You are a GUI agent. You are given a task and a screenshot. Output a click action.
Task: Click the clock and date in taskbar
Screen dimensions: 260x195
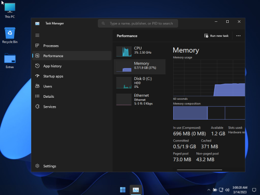[x=240, y=190]
